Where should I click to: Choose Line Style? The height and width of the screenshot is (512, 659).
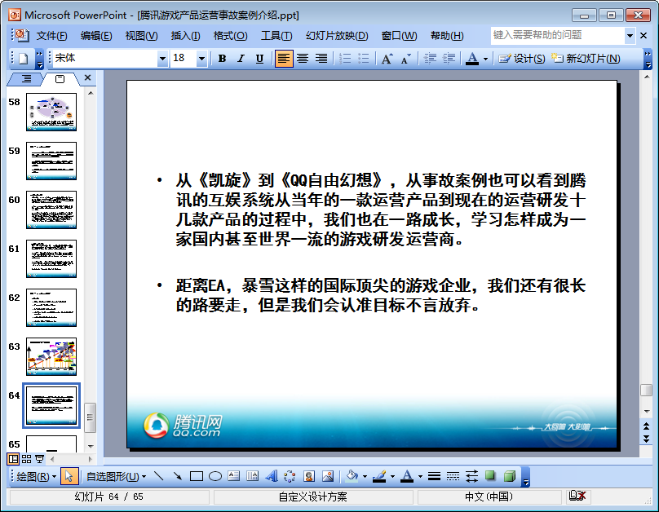tap(434, 476)
